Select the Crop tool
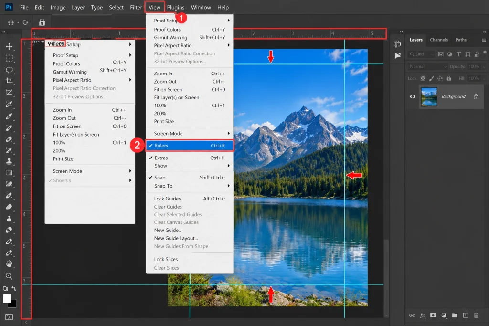This screenshot has height=326, width=489. [x=9, y=81]
